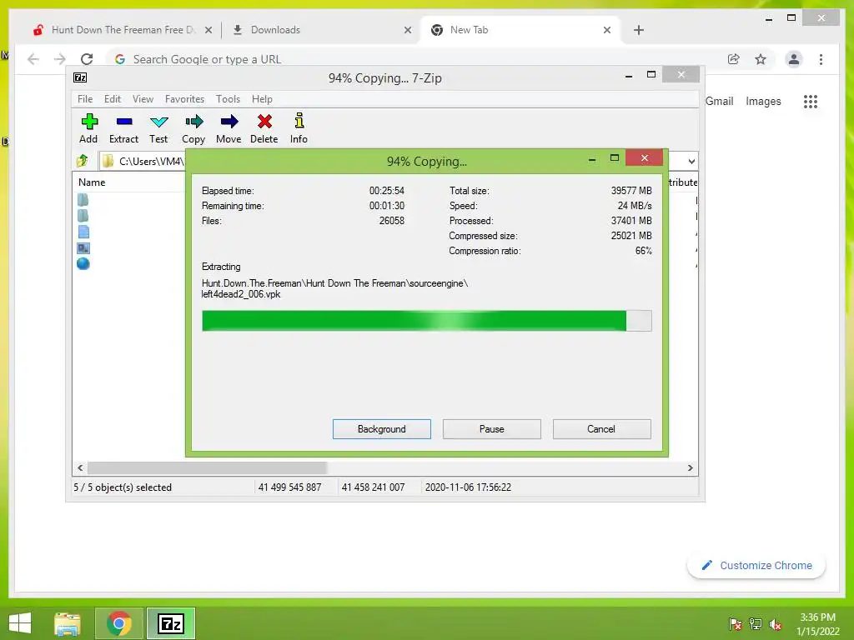Click the share page icon in Chrome
Viewport: 854px width, 640px height.
[734, 59]
